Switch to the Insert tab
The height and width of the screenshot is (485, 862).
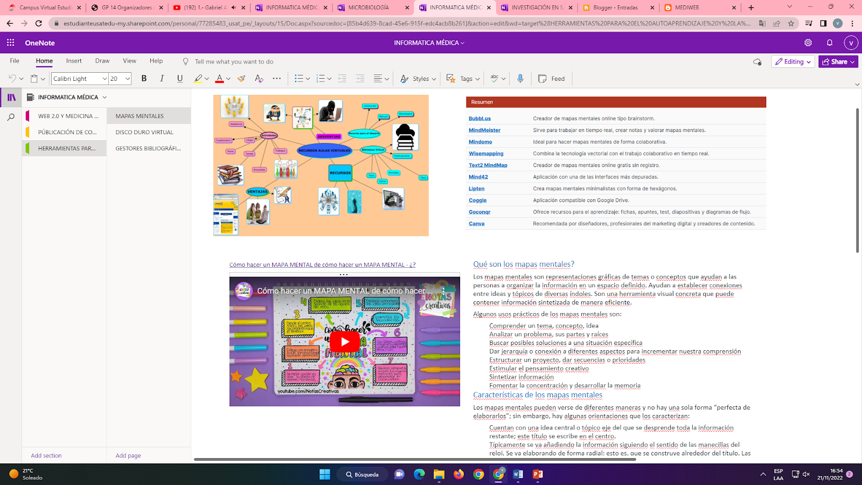[x=74, y=61]
